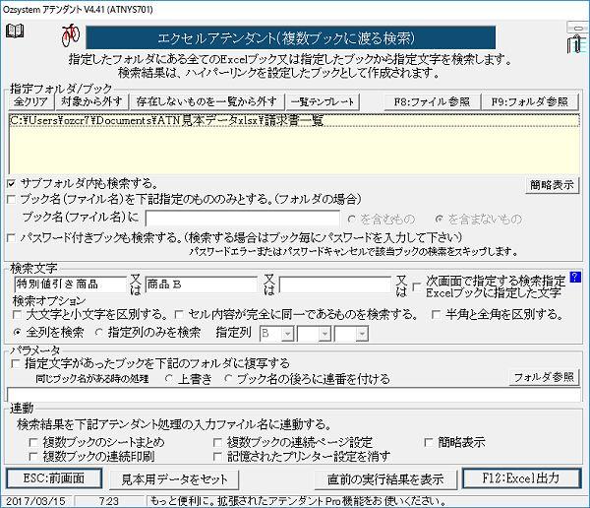Click the copy destination folder path field
The height and width of the screenshot is (508, 590).
click(x=294, y=395)
